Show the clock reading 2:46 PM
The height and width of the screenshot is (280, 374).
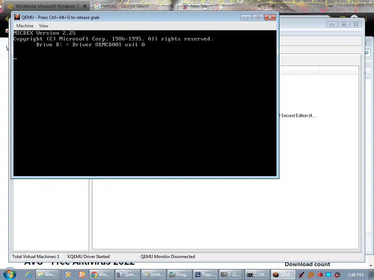coord(356,275)
